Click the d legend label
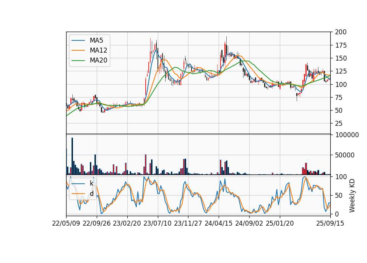This screenshot has height=263, width=367. pyautogui.click(x=91, y=194)
